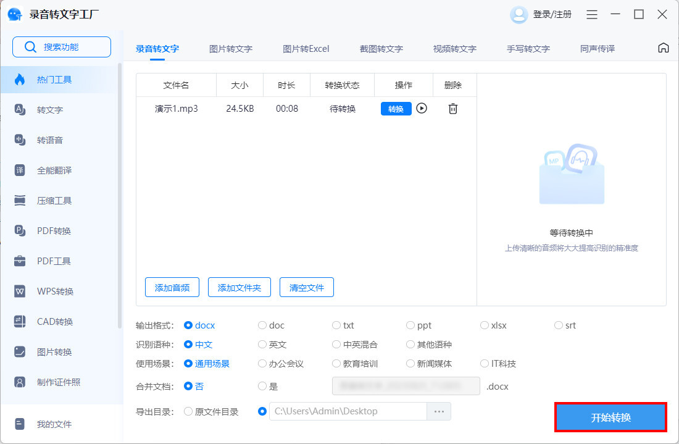Click the search magnifier icon

click(30, 47)
